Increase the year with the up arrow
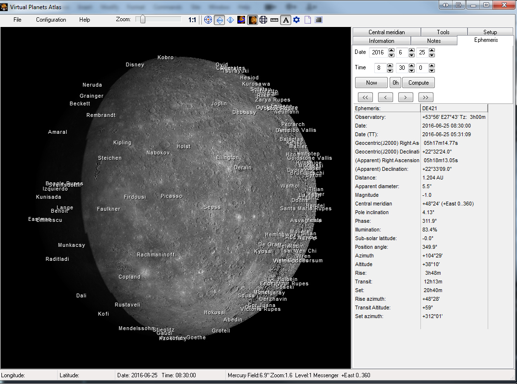The height and width of the screenshot is (384, 517). (391, 50)
